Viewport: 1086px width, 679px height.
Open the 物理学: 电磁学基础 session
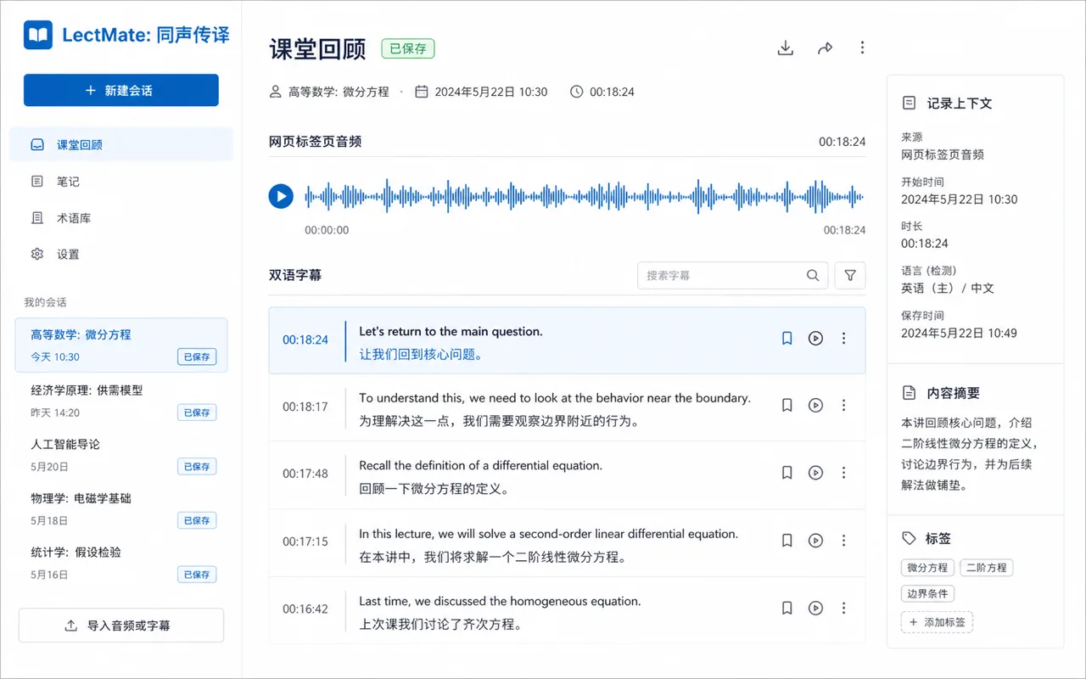click(121, 508)
